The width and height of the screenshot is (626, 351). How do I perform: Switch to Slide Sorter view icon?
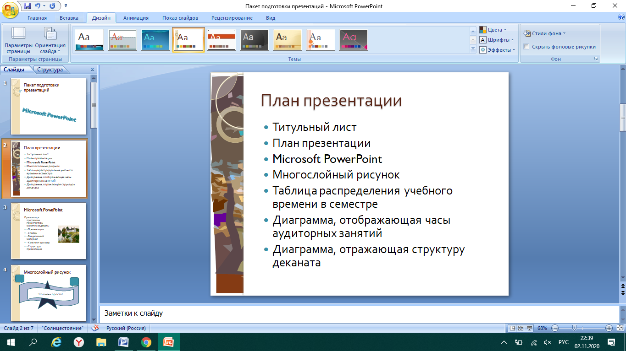[x=521, y=328]
